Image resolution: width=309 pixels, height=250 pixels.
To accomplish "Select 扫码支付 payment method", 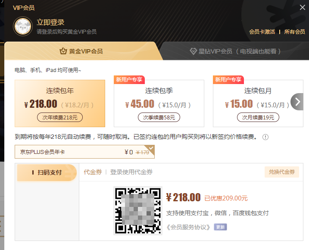I will pyautogui.click(x=47, y=172).
